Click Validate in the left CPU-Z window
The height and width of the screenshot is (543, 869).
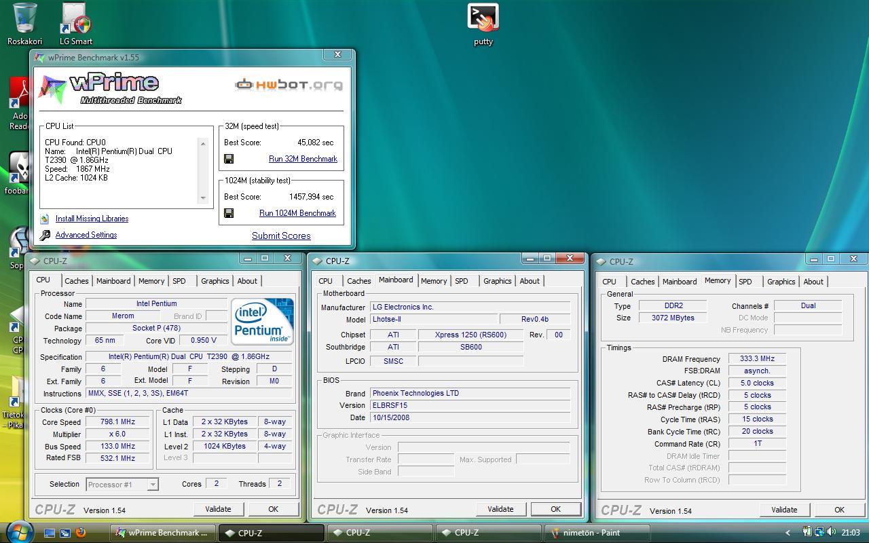[x=218, y=509]
